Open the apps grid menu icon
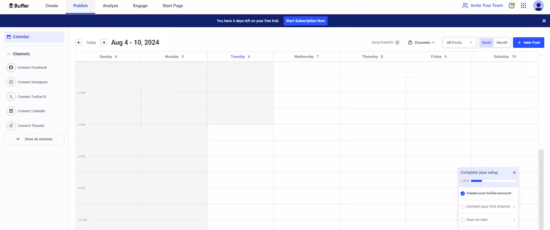 click(523, 5)
